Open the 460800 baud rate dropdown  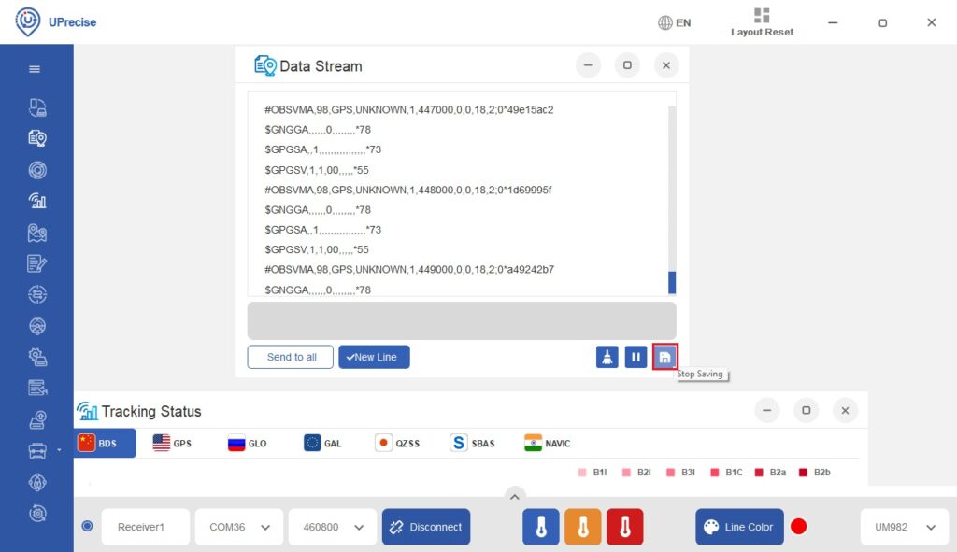coord(332,526)
